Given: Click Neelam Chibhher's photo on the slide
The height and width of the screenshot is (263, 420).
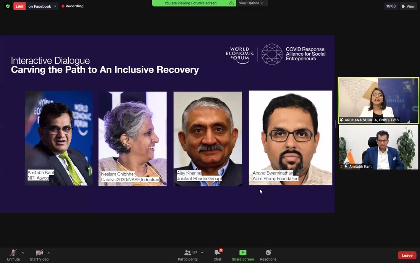Looking at the screenshot, I should click(133, 139).
